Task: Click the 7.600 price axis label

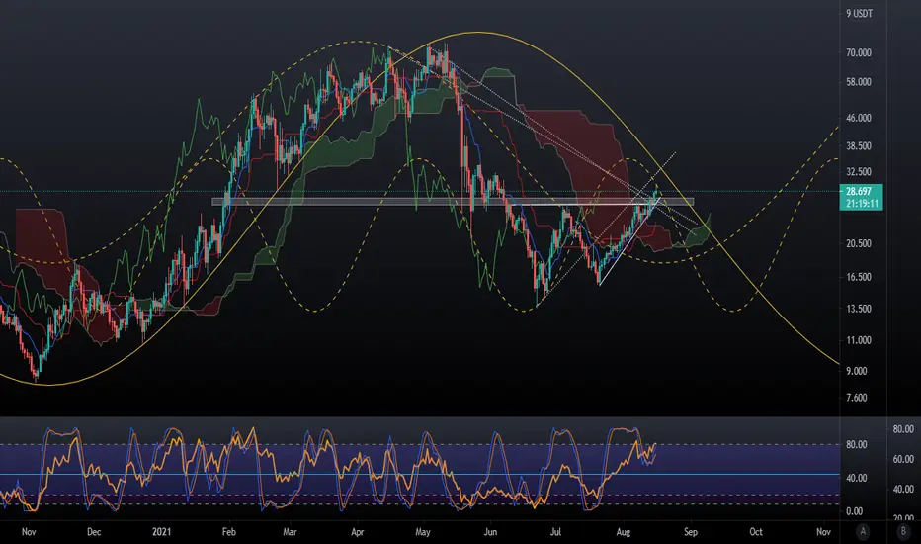Action: [x=857, y=398]
